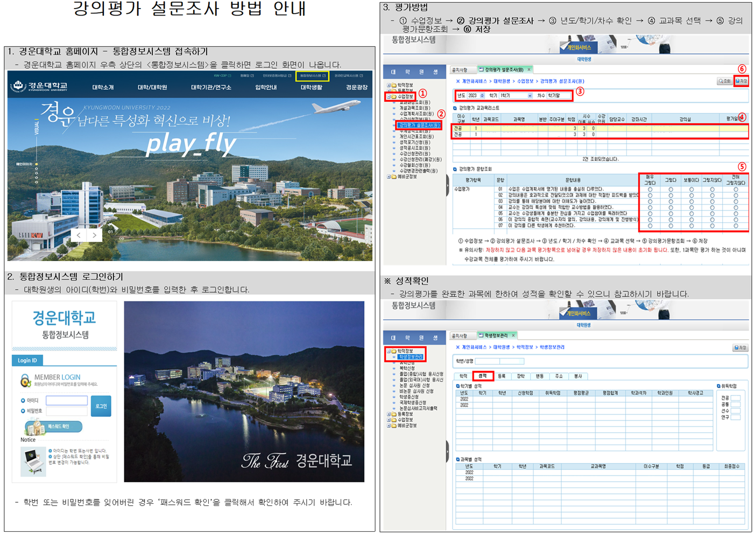The width and height of the screenshot is (755, 534).
Task: Click the 아이디 input field
Action: pos(67,400)
